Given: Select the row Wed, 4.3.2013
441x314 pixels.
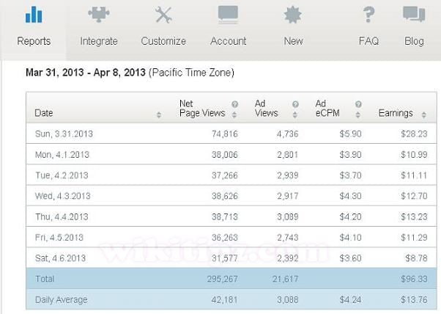Looking at the screenshot, I should click(231, 196).
